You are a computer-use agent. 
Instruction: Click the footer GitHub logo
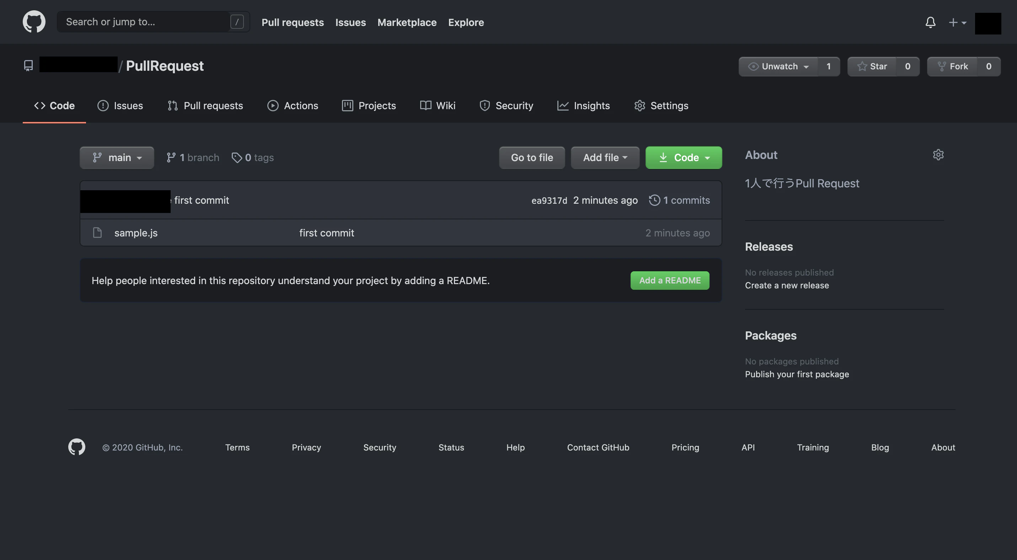pyautogui.click(x=76, y=447)
